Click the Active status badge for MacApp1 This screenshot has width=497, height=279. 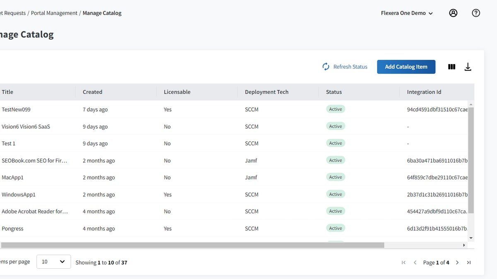335,177
